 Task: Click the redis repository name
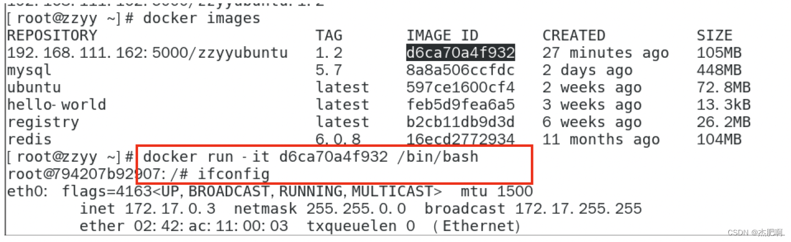click(x=29, y=139)
